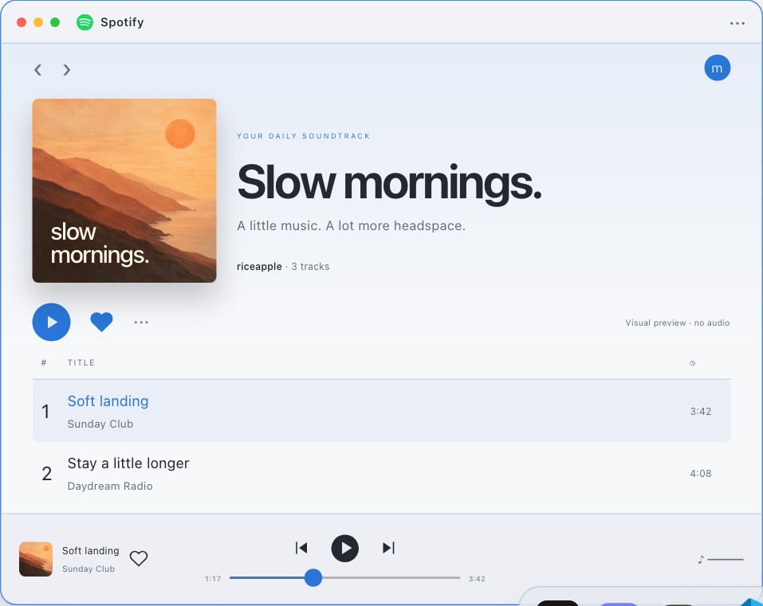763x606 pixels.
Task: Click the YOUR DAILY SOUNDTRACK label
Action: pos(304,136)
